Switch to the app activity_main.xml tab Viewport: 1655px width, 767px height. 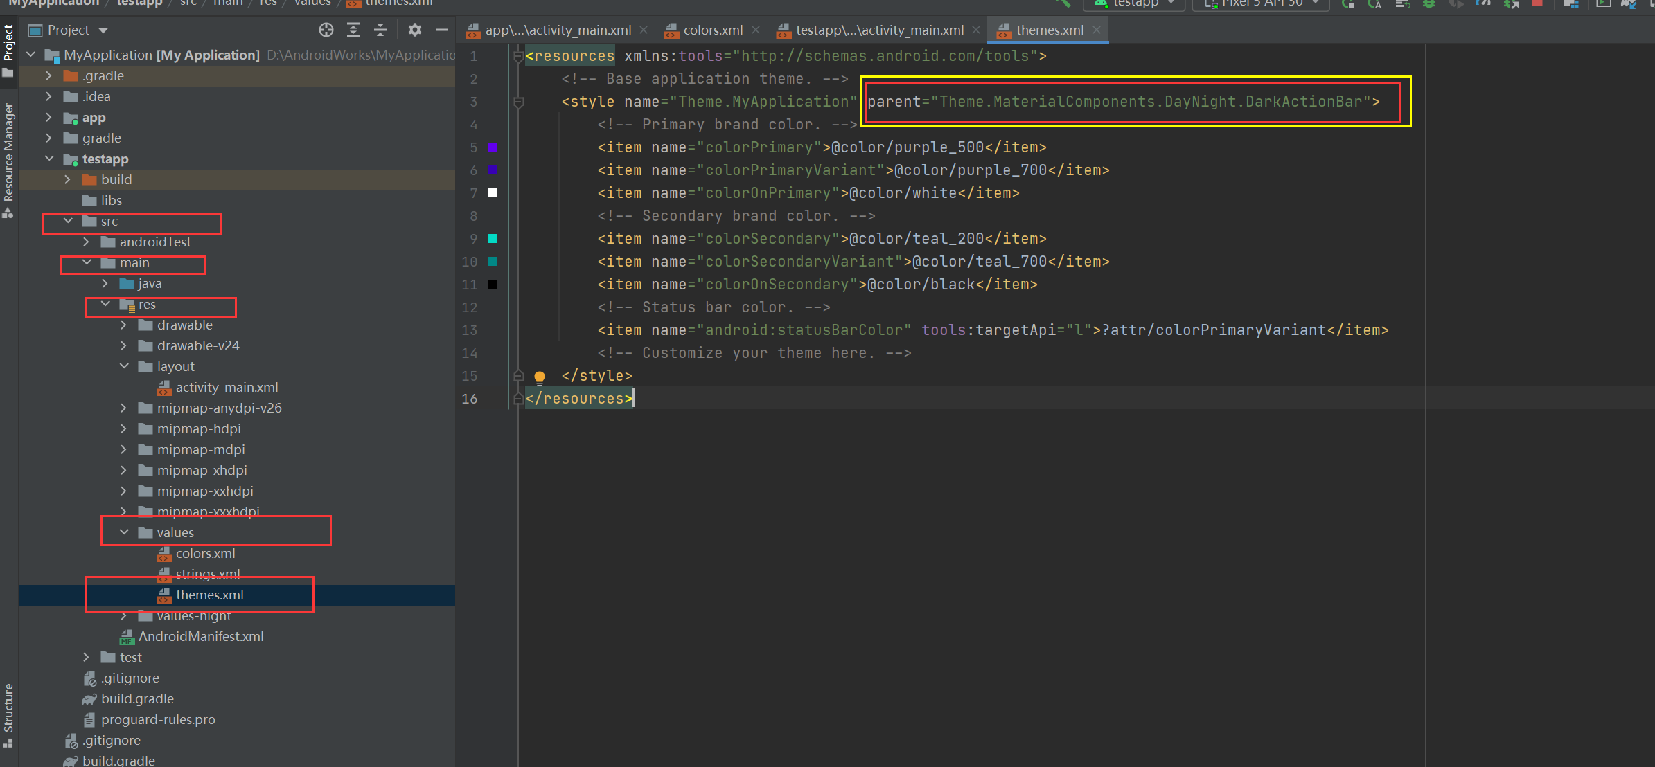558,30
